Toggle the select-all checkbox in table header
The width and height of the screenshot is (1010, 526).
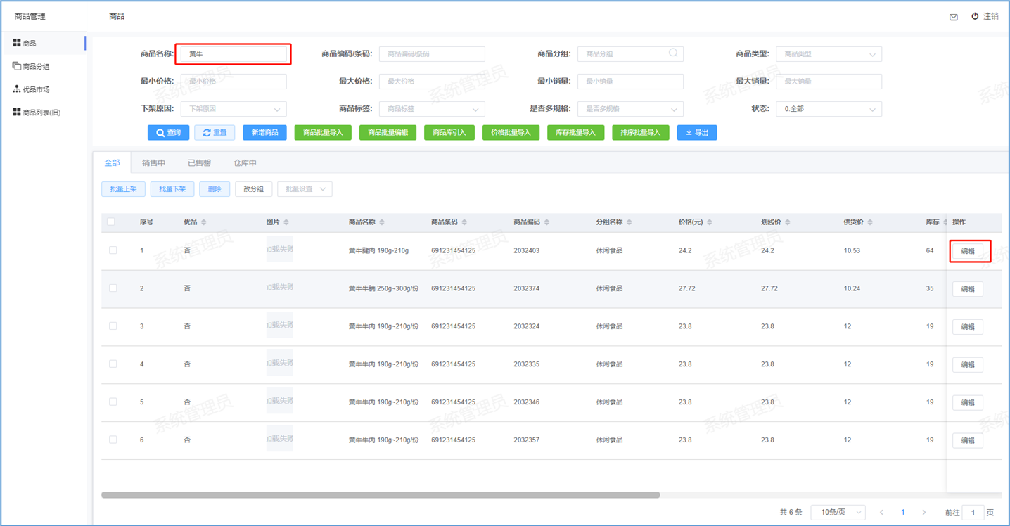[x=111, y=222]
